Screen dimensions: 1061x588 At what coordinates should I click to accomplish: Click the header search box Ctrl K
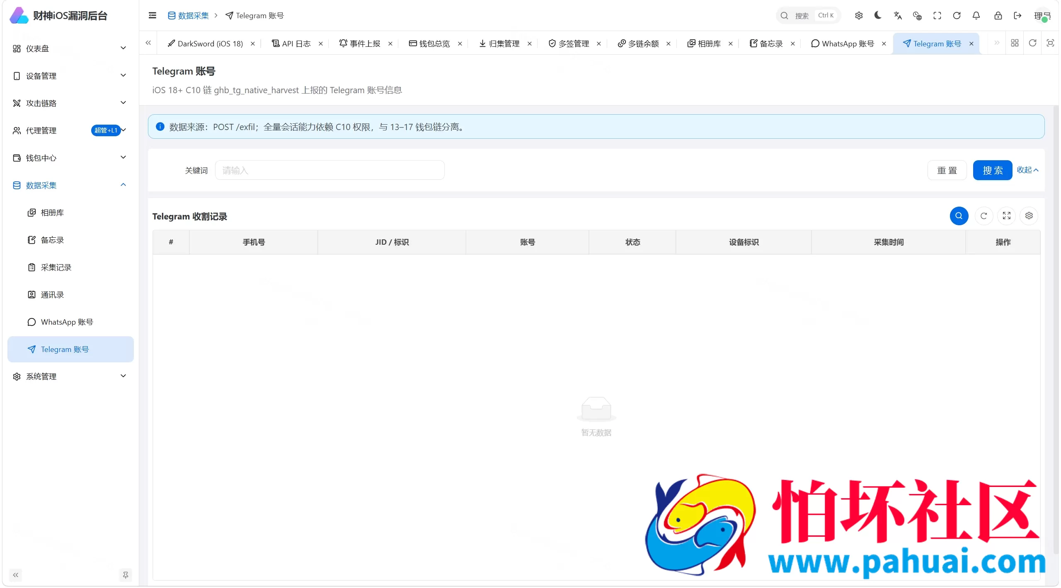click(808, 16)
